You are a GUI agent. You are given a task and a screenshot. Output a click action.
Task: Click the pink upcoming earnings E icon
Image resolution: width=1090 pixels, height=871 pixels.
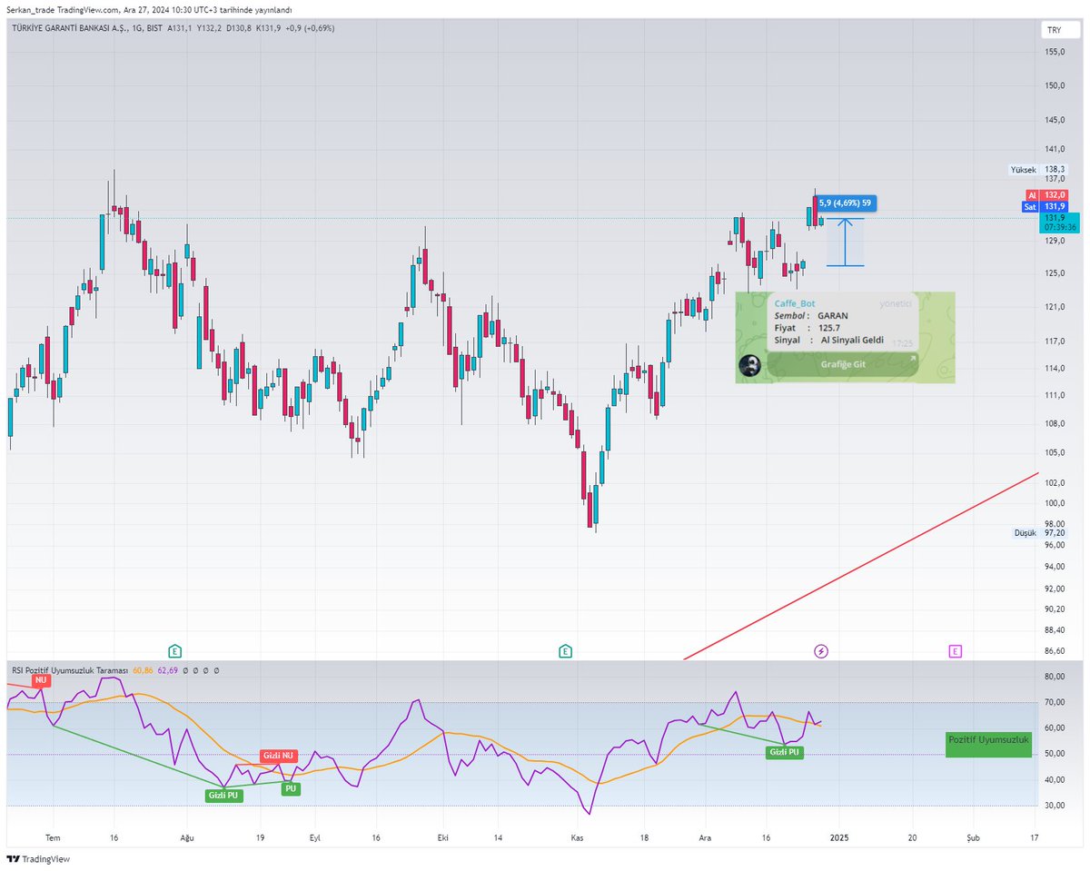[956, 650]
